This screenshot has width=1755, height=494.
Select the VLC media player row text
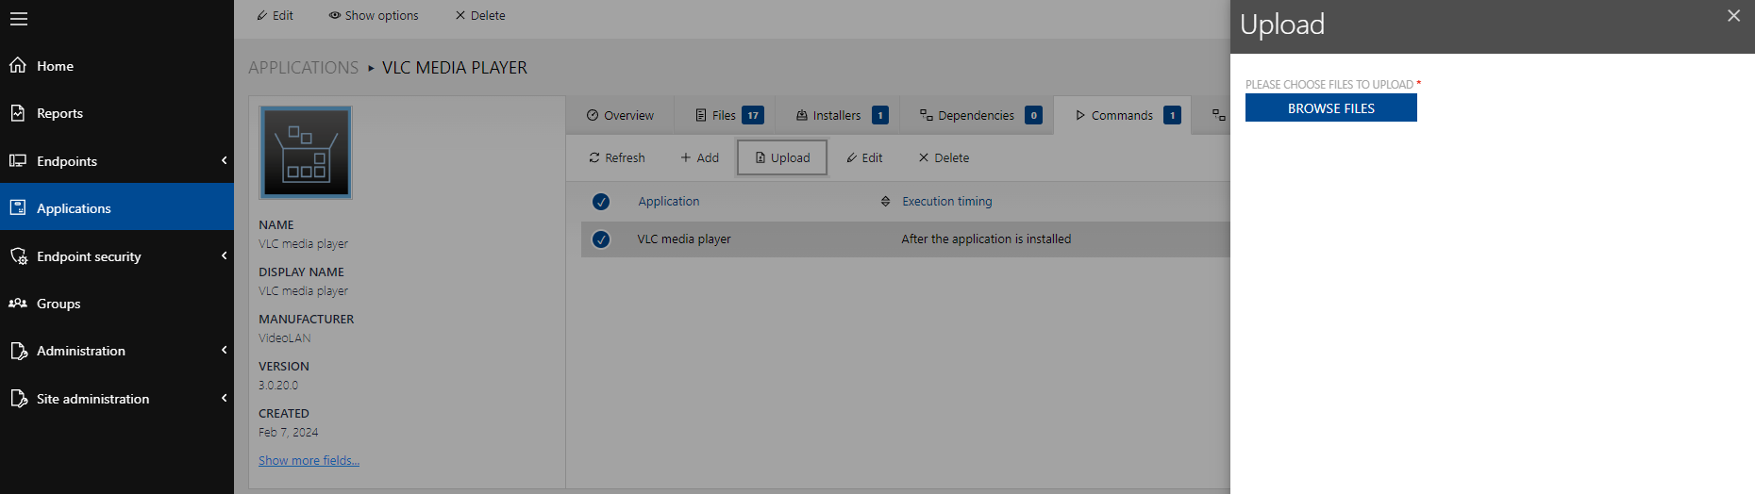(x=684, y=239)
